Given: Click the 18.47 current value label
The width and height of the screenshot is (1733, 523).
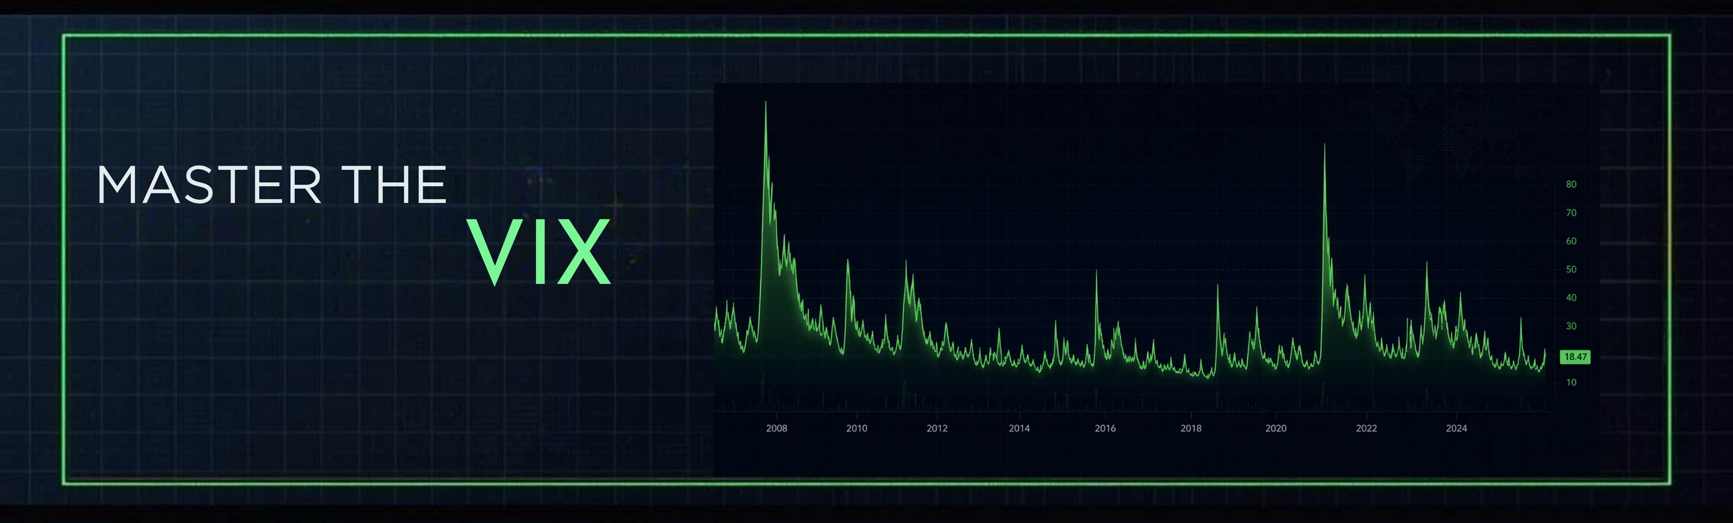Looking at the screenshot, I should coord(1575,357).
